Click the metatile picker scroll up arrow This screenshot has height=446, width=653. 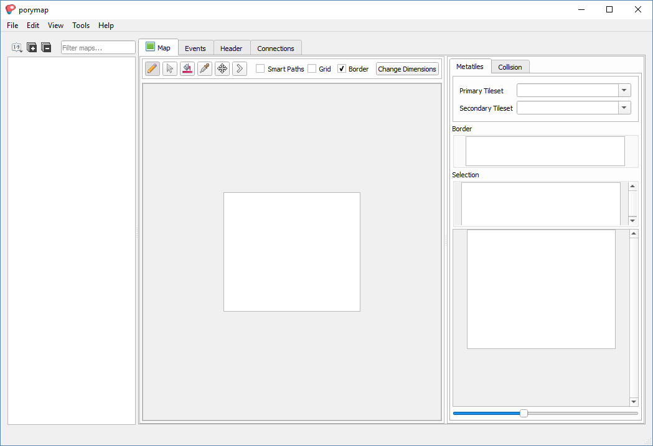(634, 233)
